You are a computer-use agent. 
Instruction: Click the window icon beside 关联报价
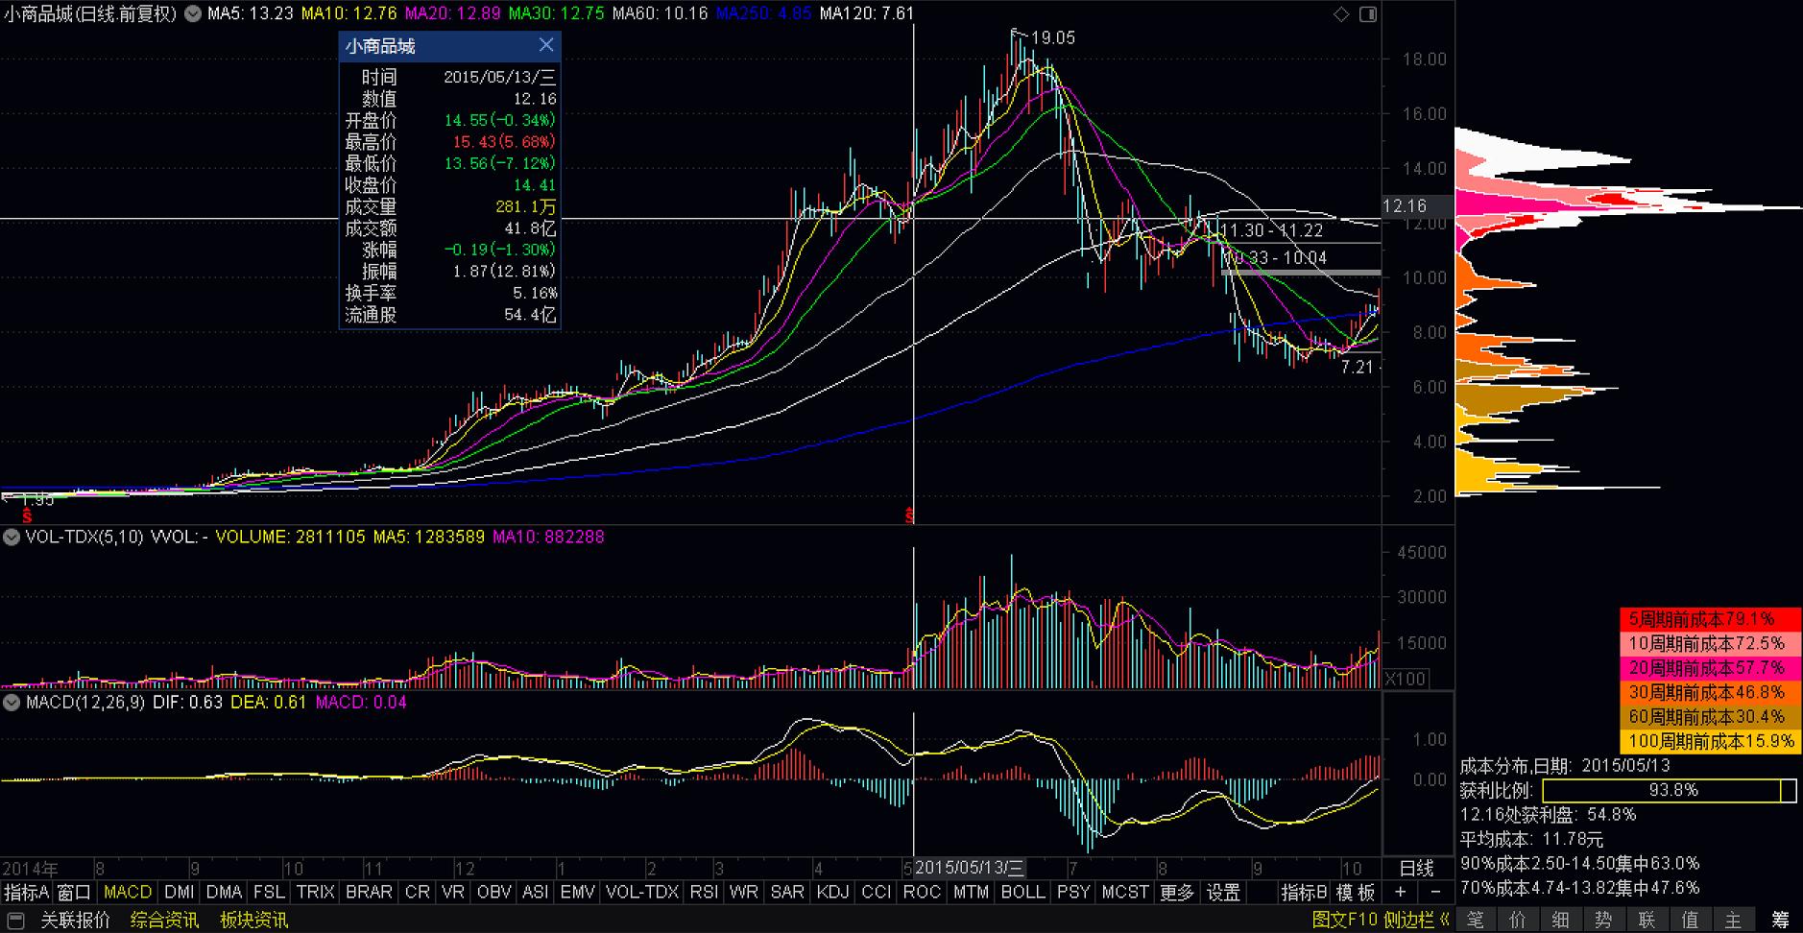[15, 920]
